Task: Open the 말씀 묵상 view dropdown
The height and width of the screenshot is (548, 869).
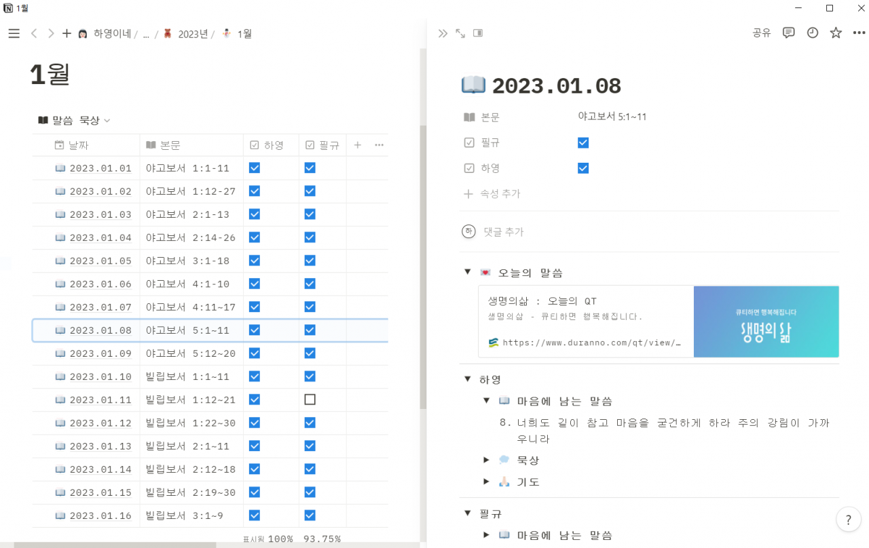Action: (x=74, y=120)
